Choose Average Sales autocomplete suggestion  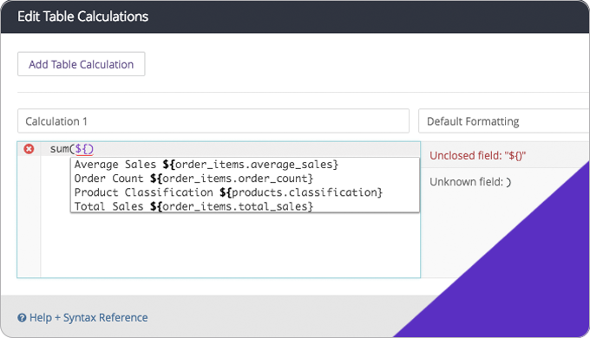tap(245, 165)
